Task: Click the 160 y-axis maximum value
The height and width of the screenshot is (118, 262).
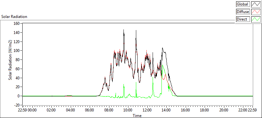Action: pos(17,23)
